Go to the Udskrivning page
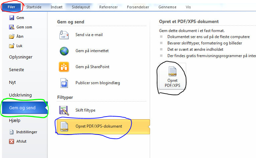This screenshot has width=256, height=158. 20,95
